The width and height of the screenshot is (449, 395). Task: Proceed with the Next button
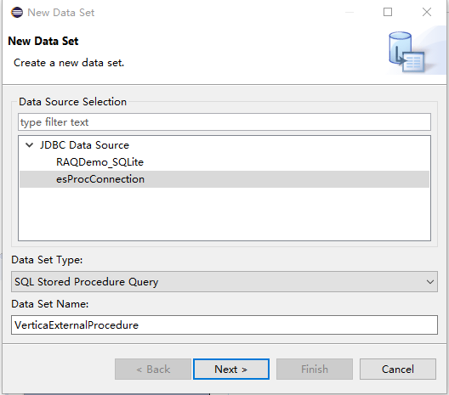(x=231, y=370)
